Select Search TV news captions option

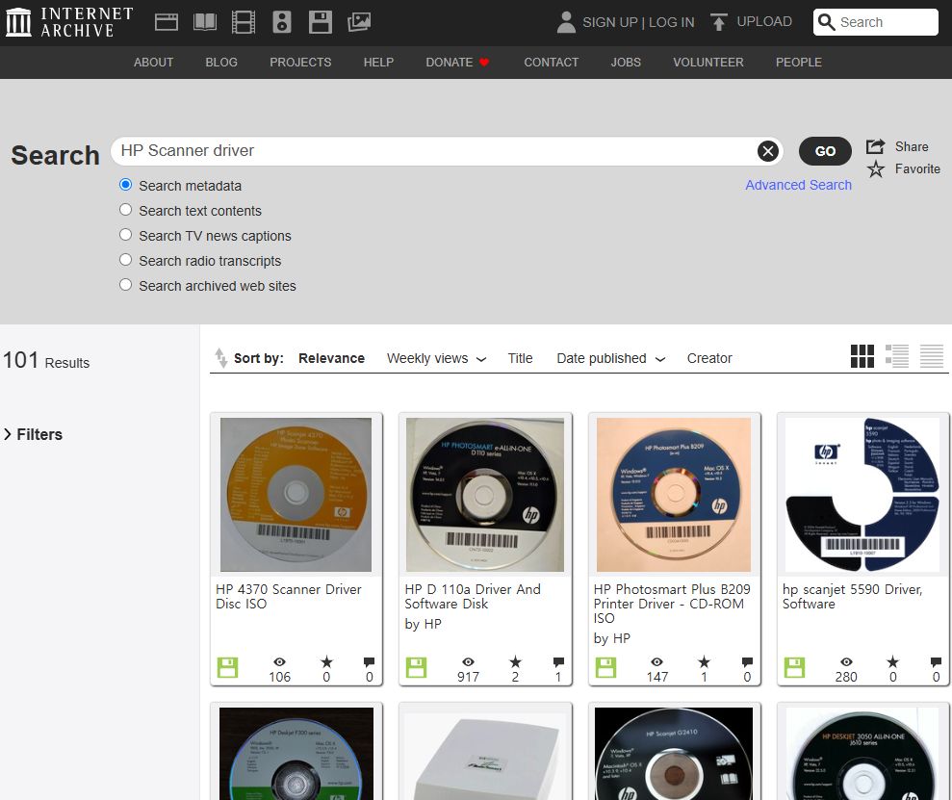pos(126,234)
